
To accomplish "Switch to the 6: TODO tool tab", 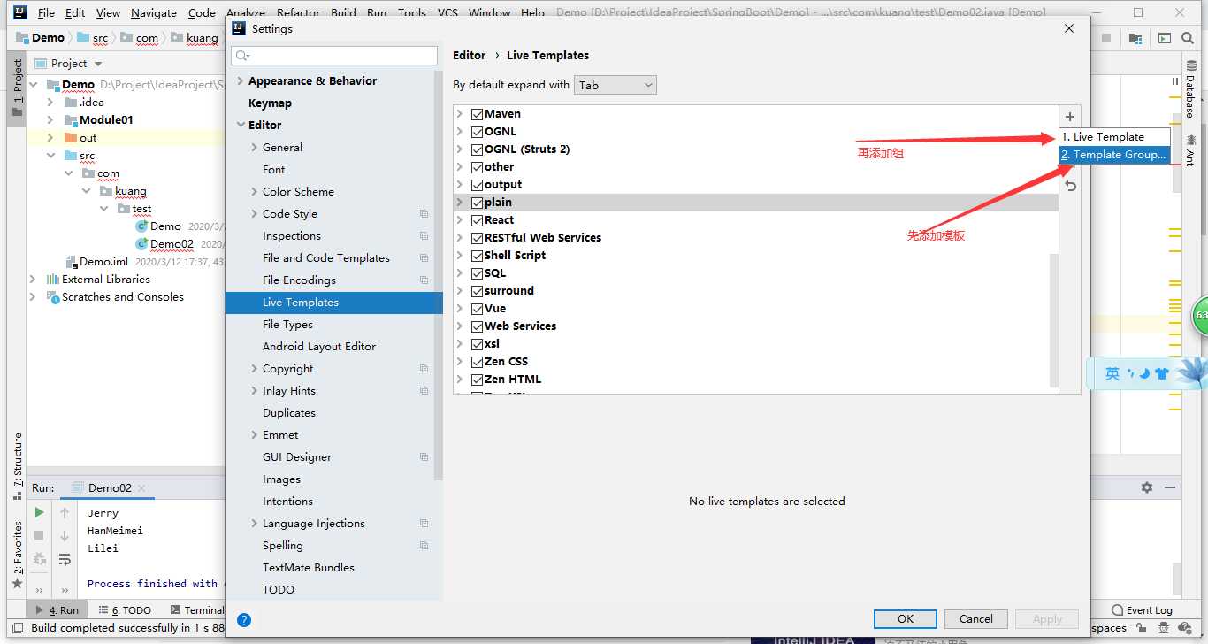I will pos(124,610).
